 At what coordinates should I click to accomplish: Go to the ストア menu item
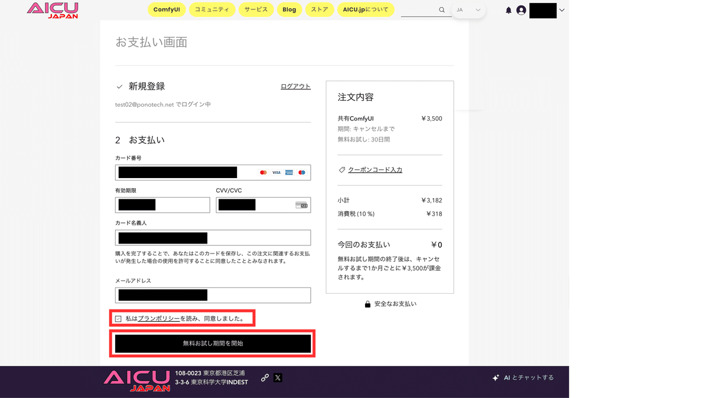(x=320, y=9)
